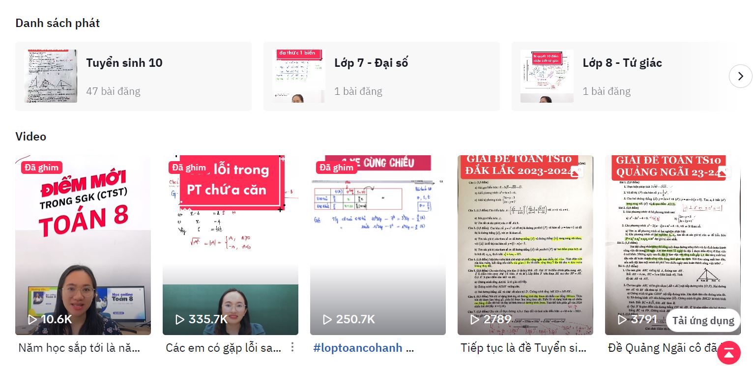Click the multi-image icon on Quảng Ngãi video

[x=725, y=171]
